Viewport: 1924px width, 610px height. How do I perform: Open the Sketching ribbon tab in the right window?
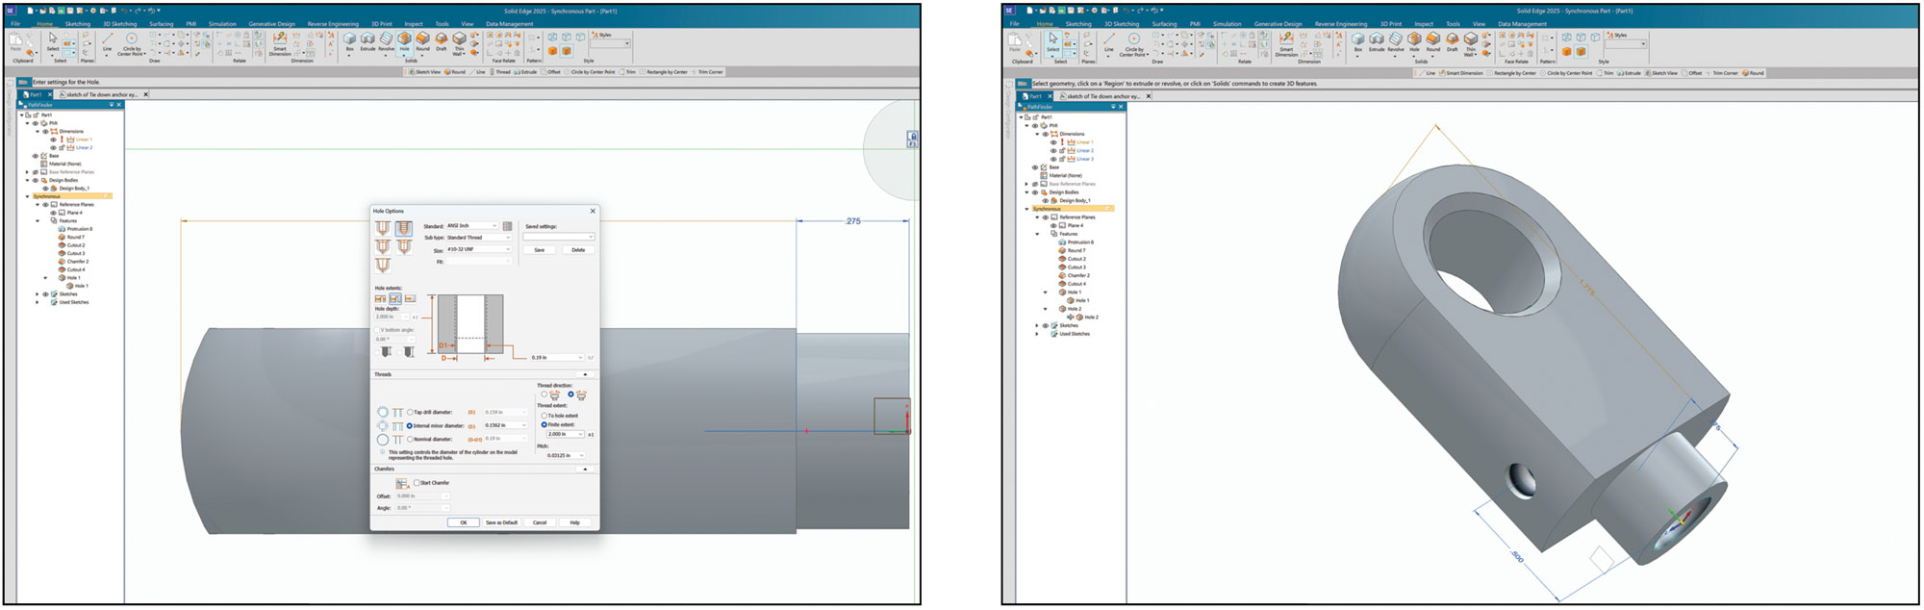coord(1078,24)
